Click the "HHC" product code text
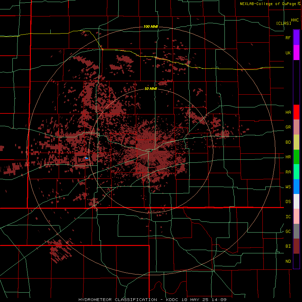The image size is (302, 302). click(x=295, y=20)
